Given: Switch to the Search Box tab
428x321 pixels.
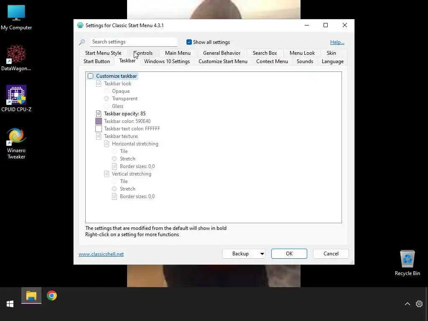Looking at the screenshot, I should (265, 53).
